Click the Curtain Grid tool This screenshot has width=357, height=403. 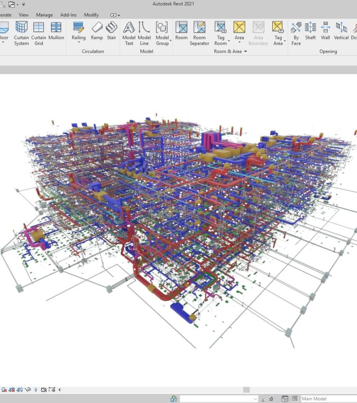coord(39,33)
